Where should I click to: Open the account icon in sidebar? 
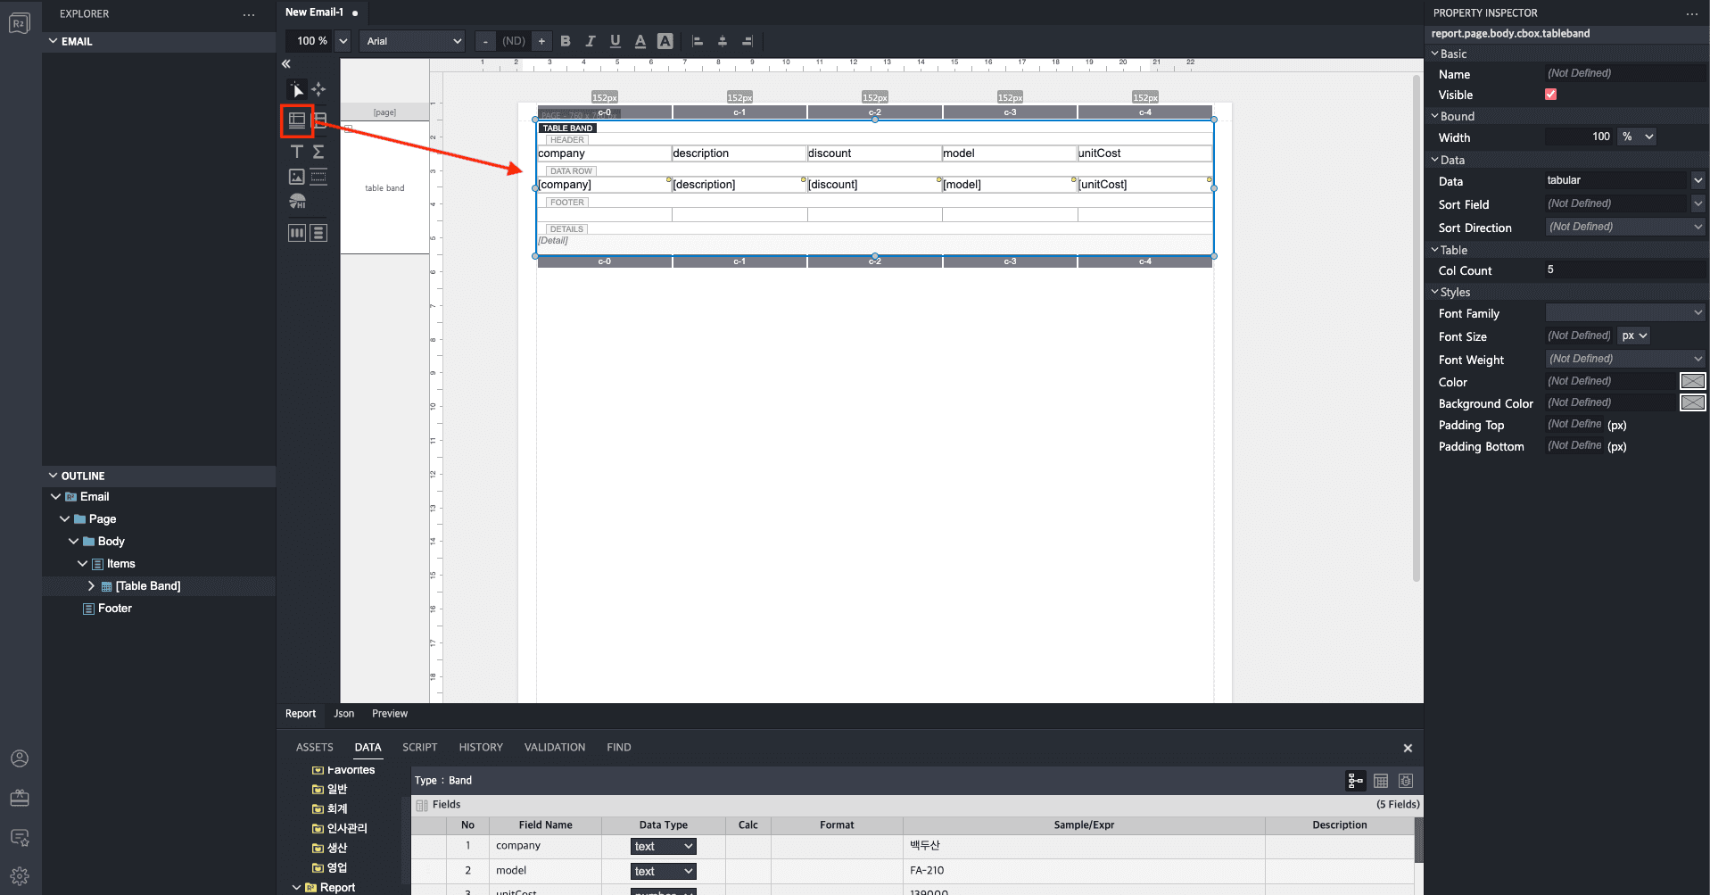[x=20, y=758]
